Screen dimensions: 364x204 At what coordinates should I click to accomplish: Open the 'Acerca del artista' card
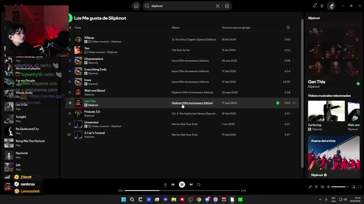coord(334,157)
